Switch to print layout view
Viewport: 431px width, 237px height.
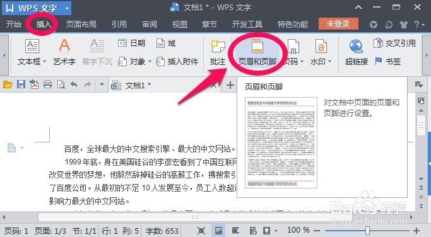(x=218, y=231)
